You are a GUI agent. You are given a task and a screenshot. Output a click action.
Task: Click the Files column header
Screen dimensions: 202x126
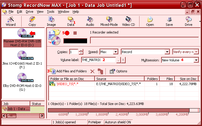point(167,79)
